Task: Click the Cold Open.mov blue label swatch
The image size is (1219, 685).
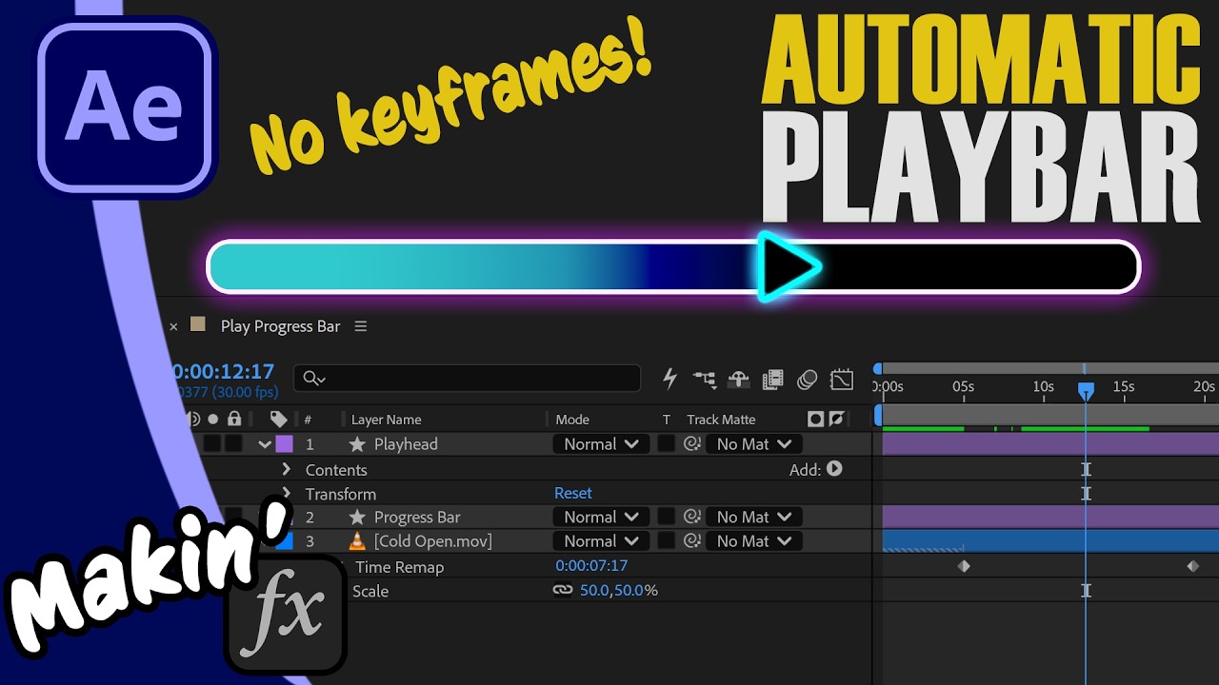Action: coord(284,541)
